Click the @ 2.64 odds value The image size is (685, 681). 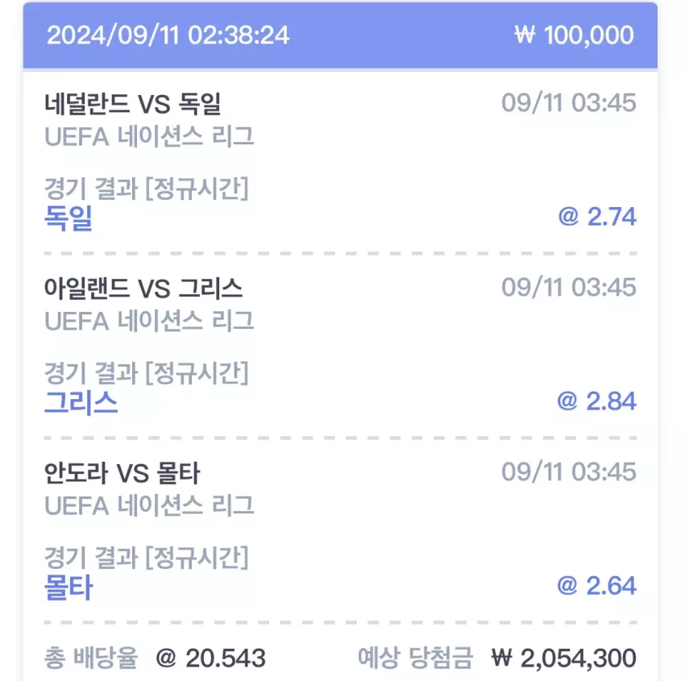(596, 586)
